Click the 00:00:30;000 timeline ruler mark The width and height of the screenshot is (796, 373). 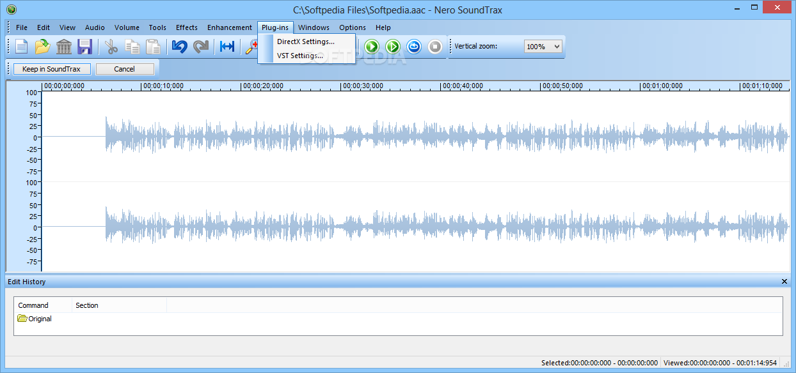[363, 86]
